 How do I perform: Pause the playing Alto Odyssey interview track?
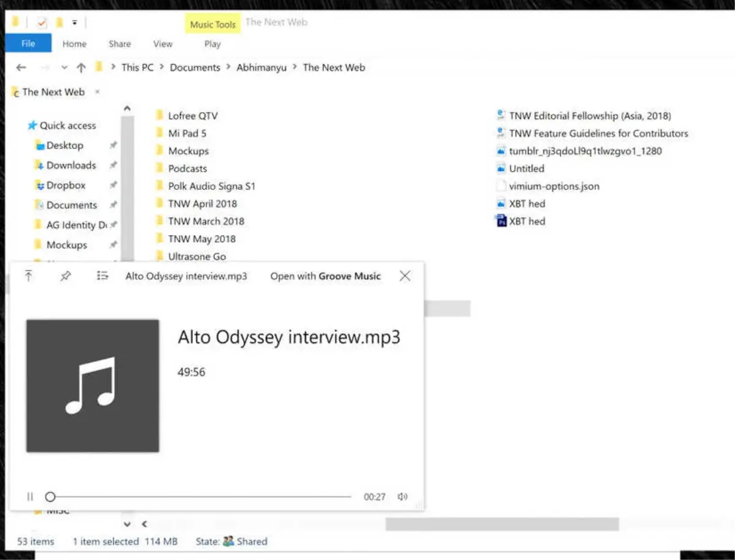29,496
